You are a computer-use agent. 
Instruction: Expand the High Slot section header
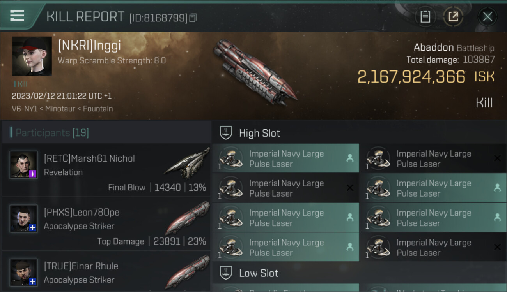pos(259,133)
